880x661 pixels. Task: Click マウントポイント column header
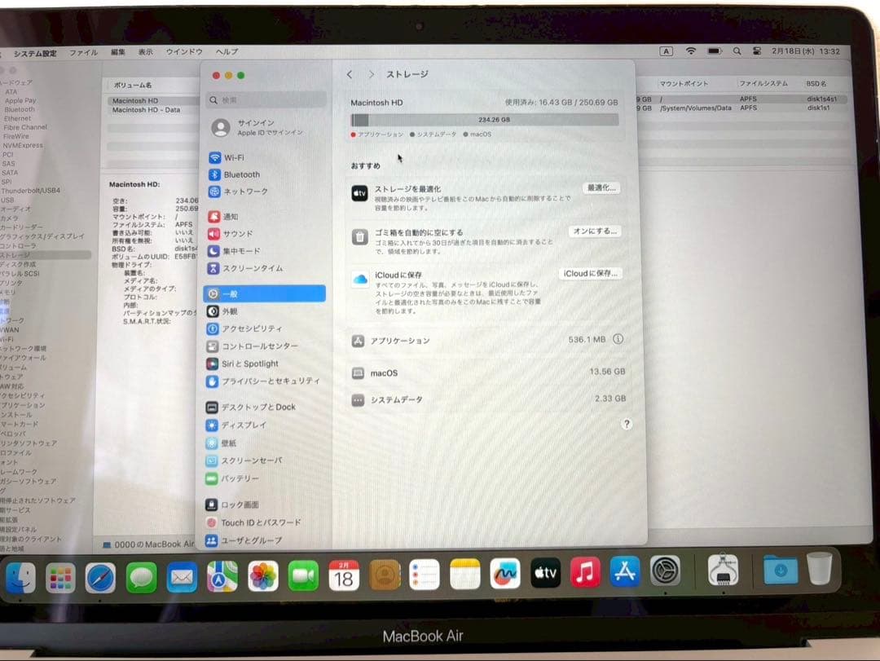pyautogui.click(x=684, y=84)
